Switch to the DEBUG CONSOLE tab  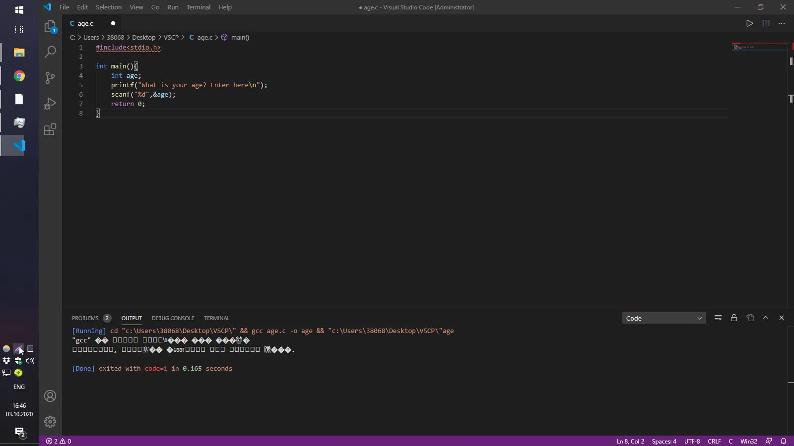(x=173, y=318)
